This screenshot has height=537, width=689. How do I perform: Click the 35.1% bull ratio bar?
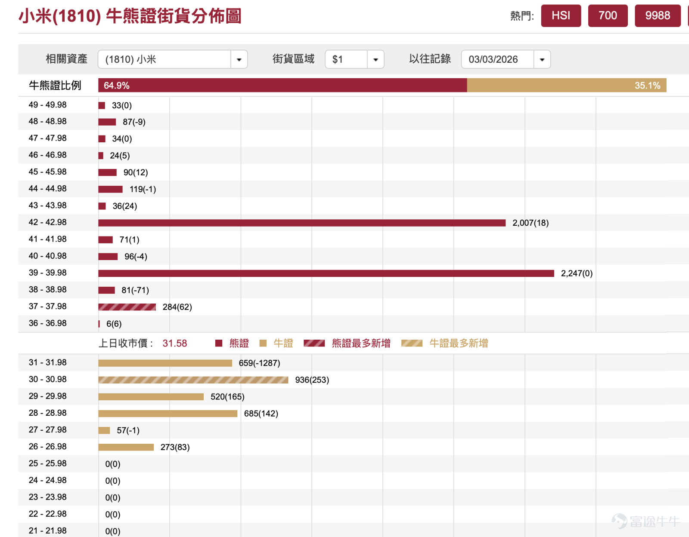tap(567, 85)
